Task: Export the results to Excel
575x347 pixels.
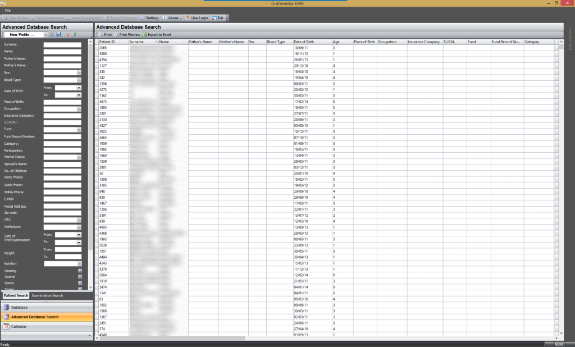Action: click(x=157, y=35)
